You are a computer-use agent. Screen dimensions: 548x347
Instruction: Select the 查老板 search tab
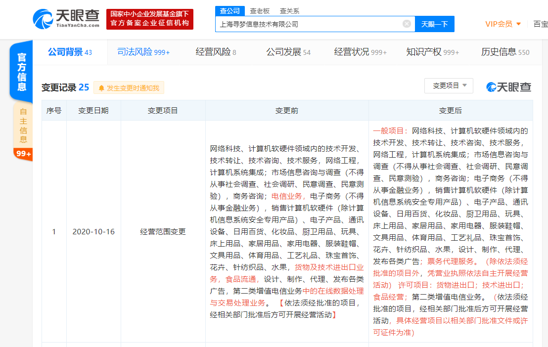pos(260,11)
